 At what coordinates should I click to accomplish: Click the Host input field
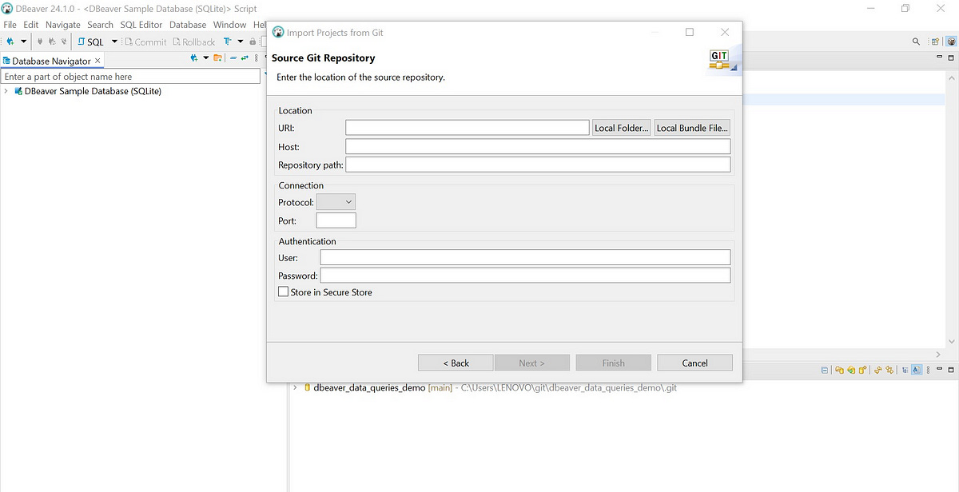coord(538,147)
